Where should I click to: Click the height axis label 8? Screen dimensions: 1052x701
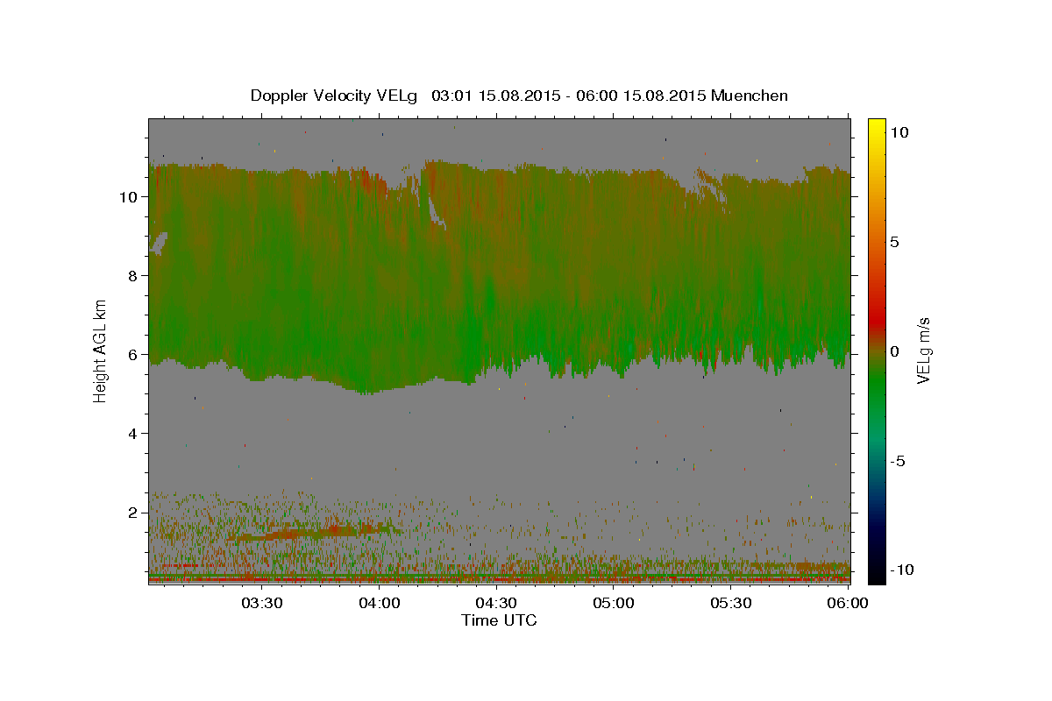click(x=132, y=275)
